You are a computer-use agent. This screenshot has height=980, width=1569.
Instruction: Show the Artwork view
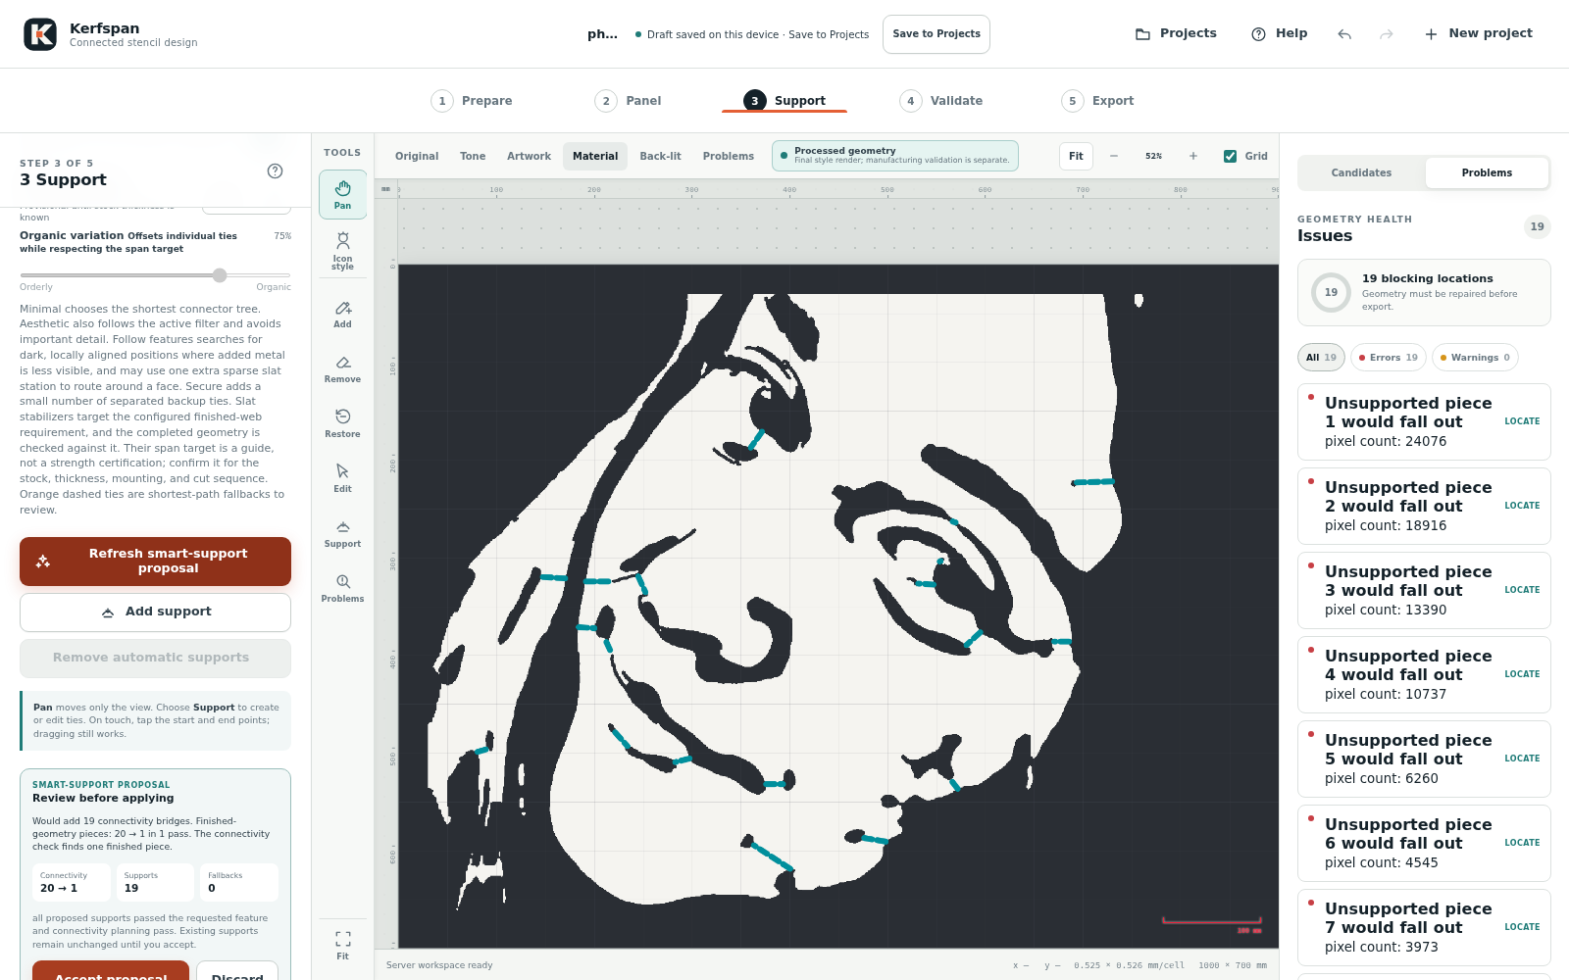529,156
